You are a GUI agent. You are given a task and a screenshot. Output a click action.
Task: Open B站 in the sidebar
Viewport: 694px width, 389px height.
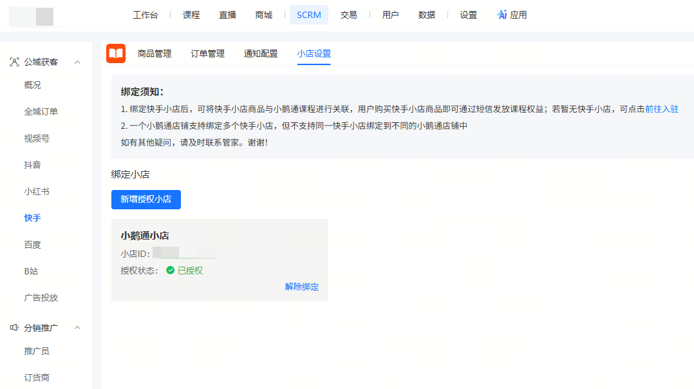(31, 271)
